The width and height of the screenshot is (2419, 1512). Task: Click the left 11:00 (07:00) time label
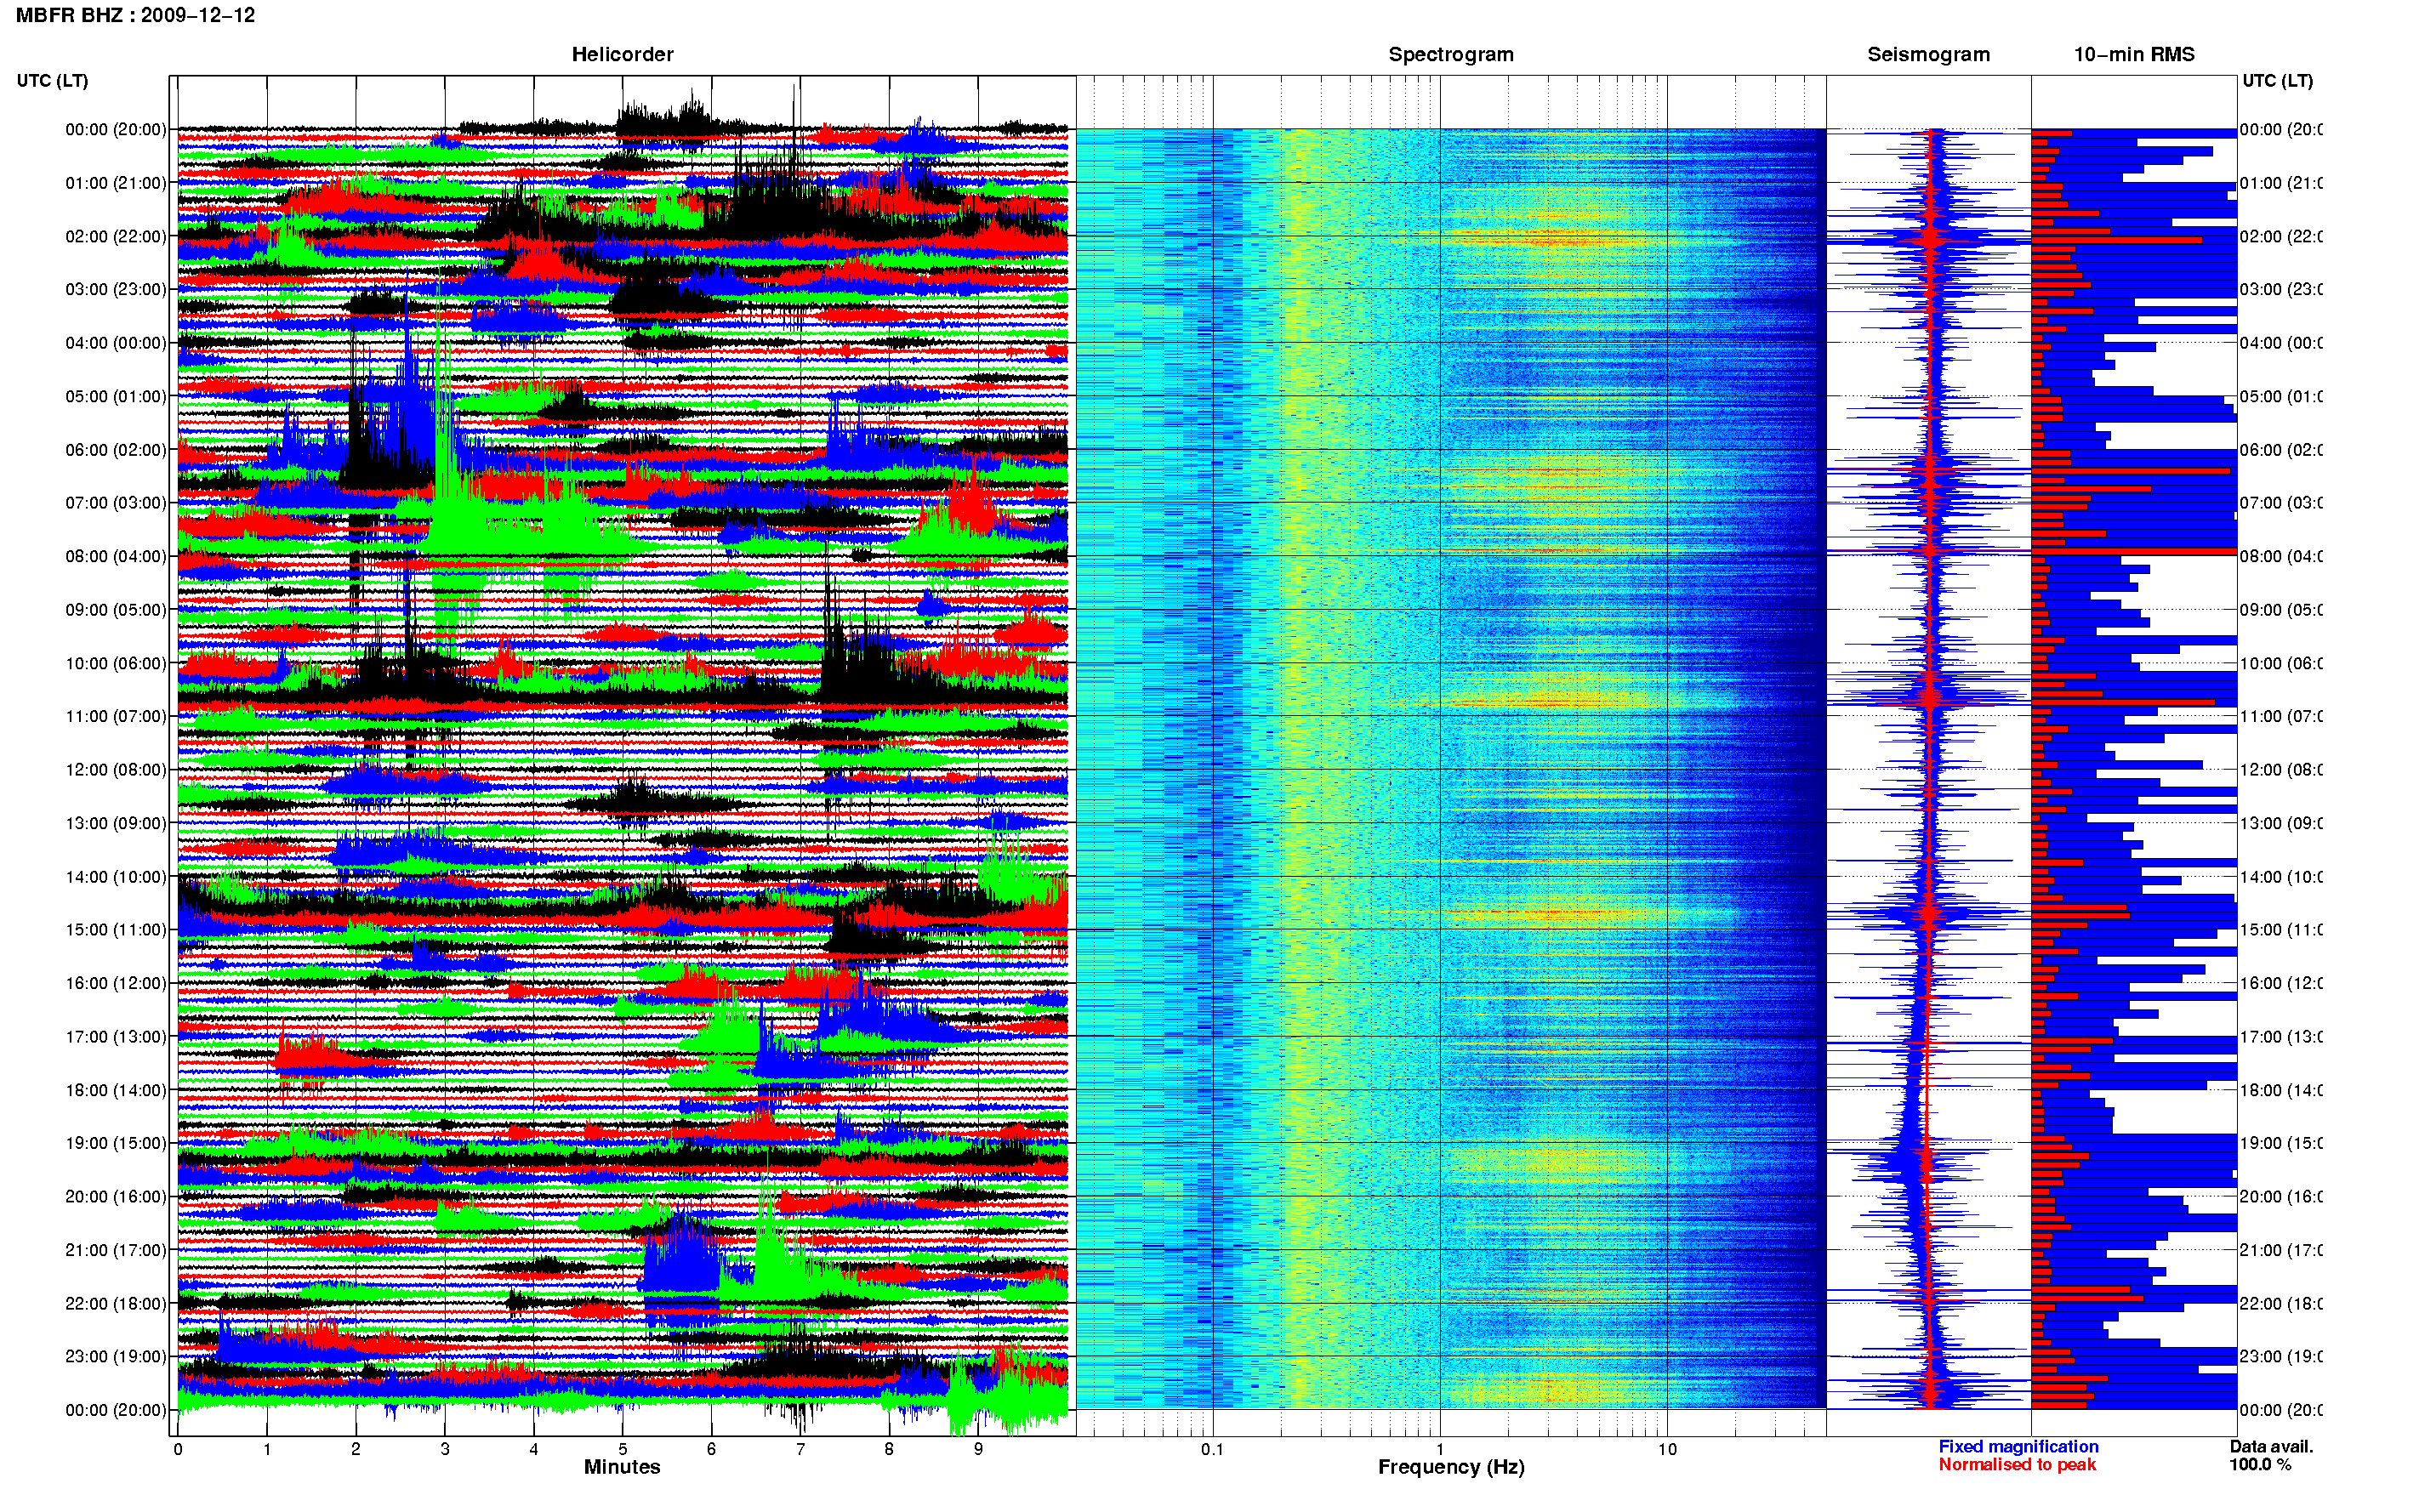116,716
